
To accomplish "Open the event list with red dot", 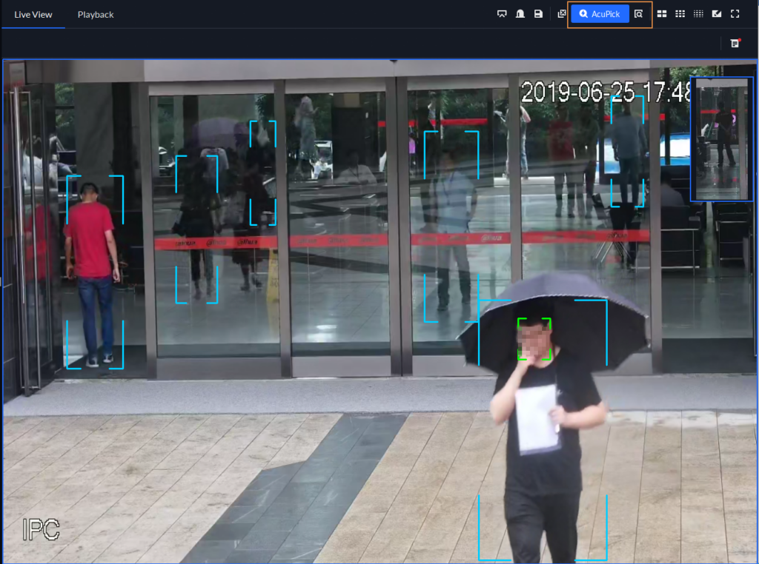I will (x=735, y=44).
